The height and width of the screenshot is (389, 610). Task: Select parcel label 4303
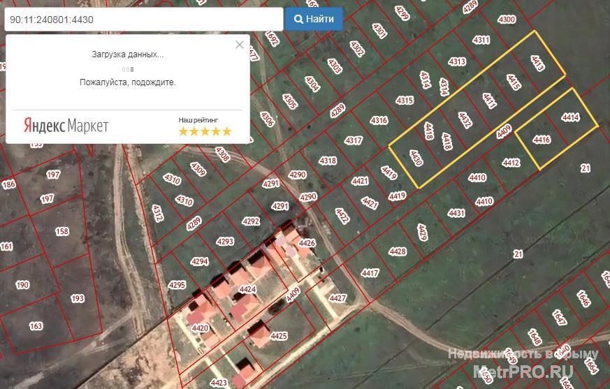(335, 66)
